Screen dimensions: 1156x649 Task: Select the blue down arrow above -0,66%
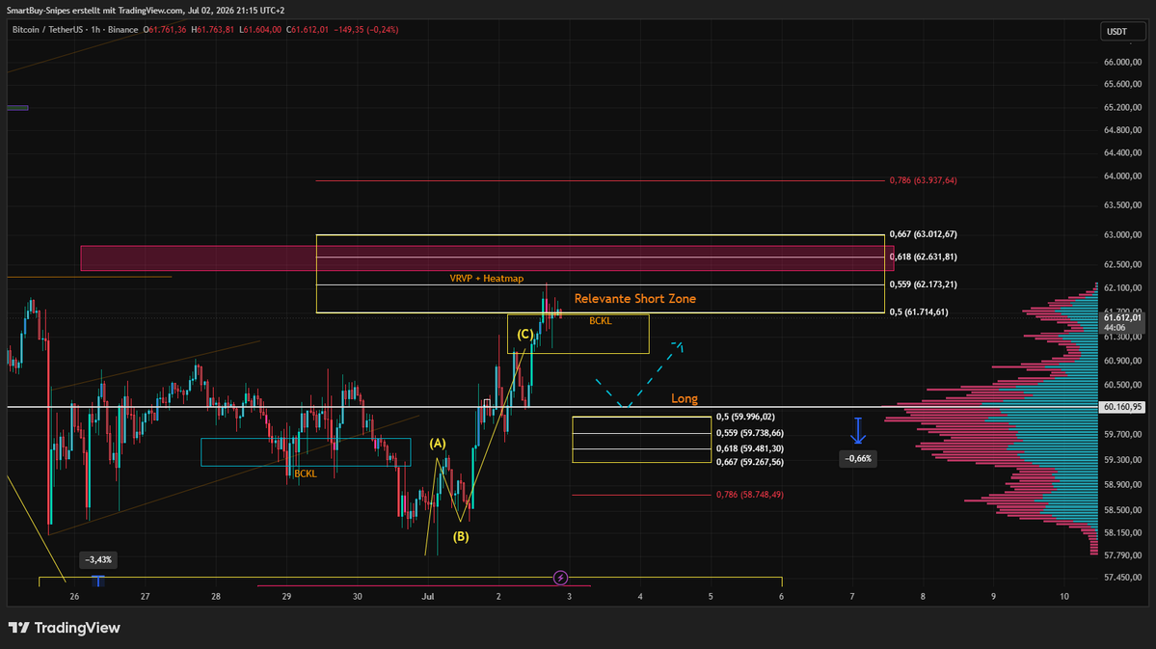tap(857, 431)
